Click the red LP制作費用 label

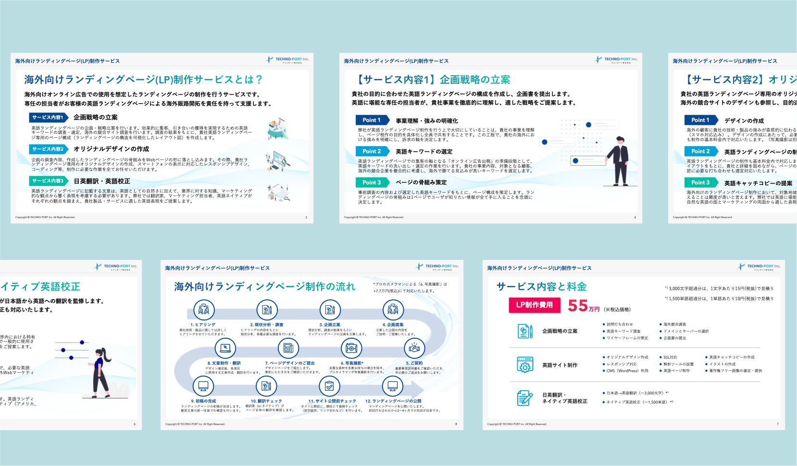pos(535,305)
